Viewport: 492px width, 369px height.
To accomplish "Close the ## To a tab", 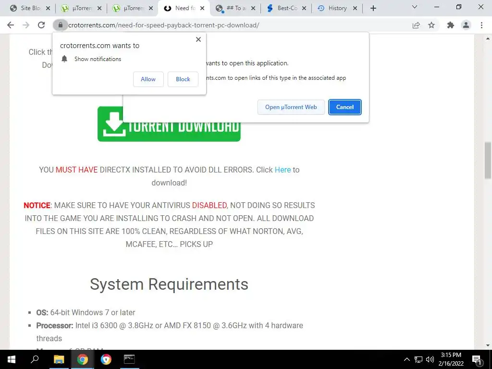I will point(253,9).
